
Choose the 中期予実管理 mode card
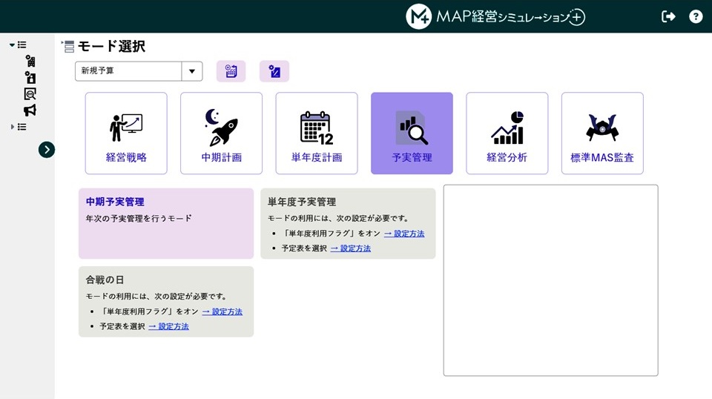point(166,223)
